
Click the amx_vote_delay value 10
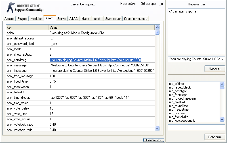(x=102, y=108)
